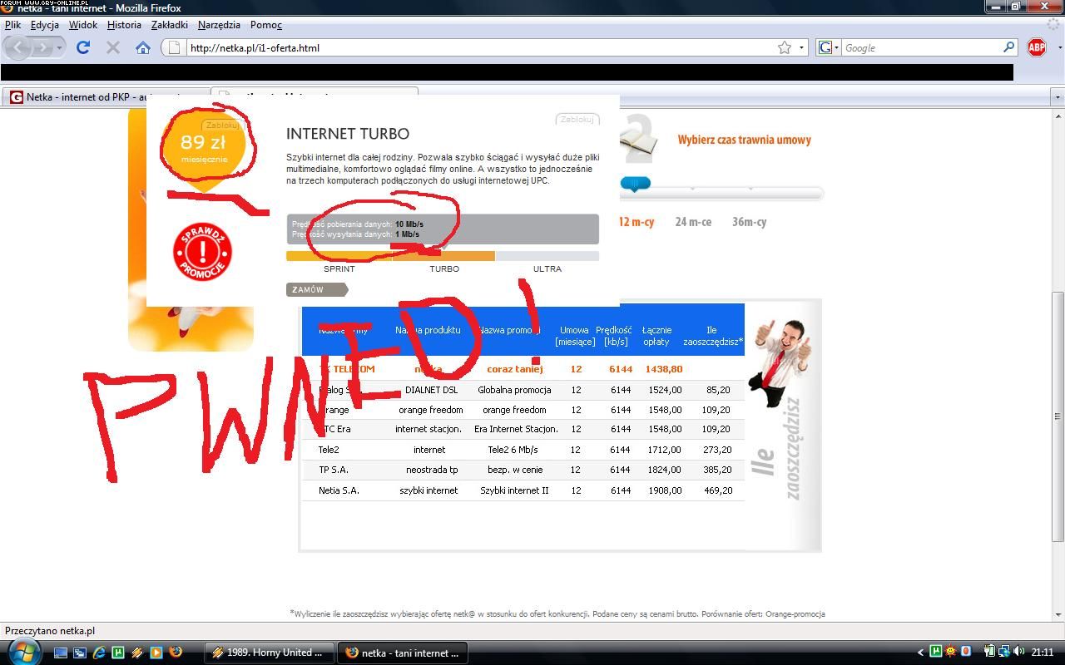The image size is (1065, 665).
Task: Reload the page with the refresh icon
Action: 83,47
